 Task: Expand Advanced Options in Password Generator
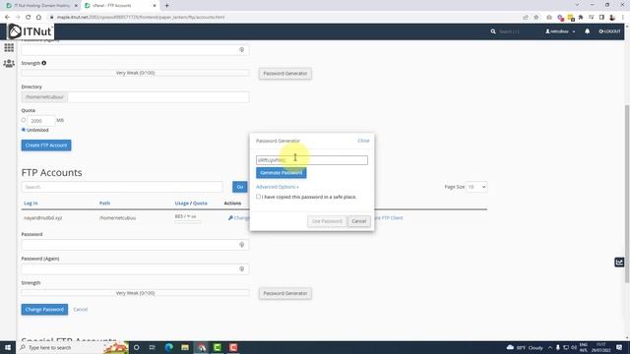(x=278, y=187)
